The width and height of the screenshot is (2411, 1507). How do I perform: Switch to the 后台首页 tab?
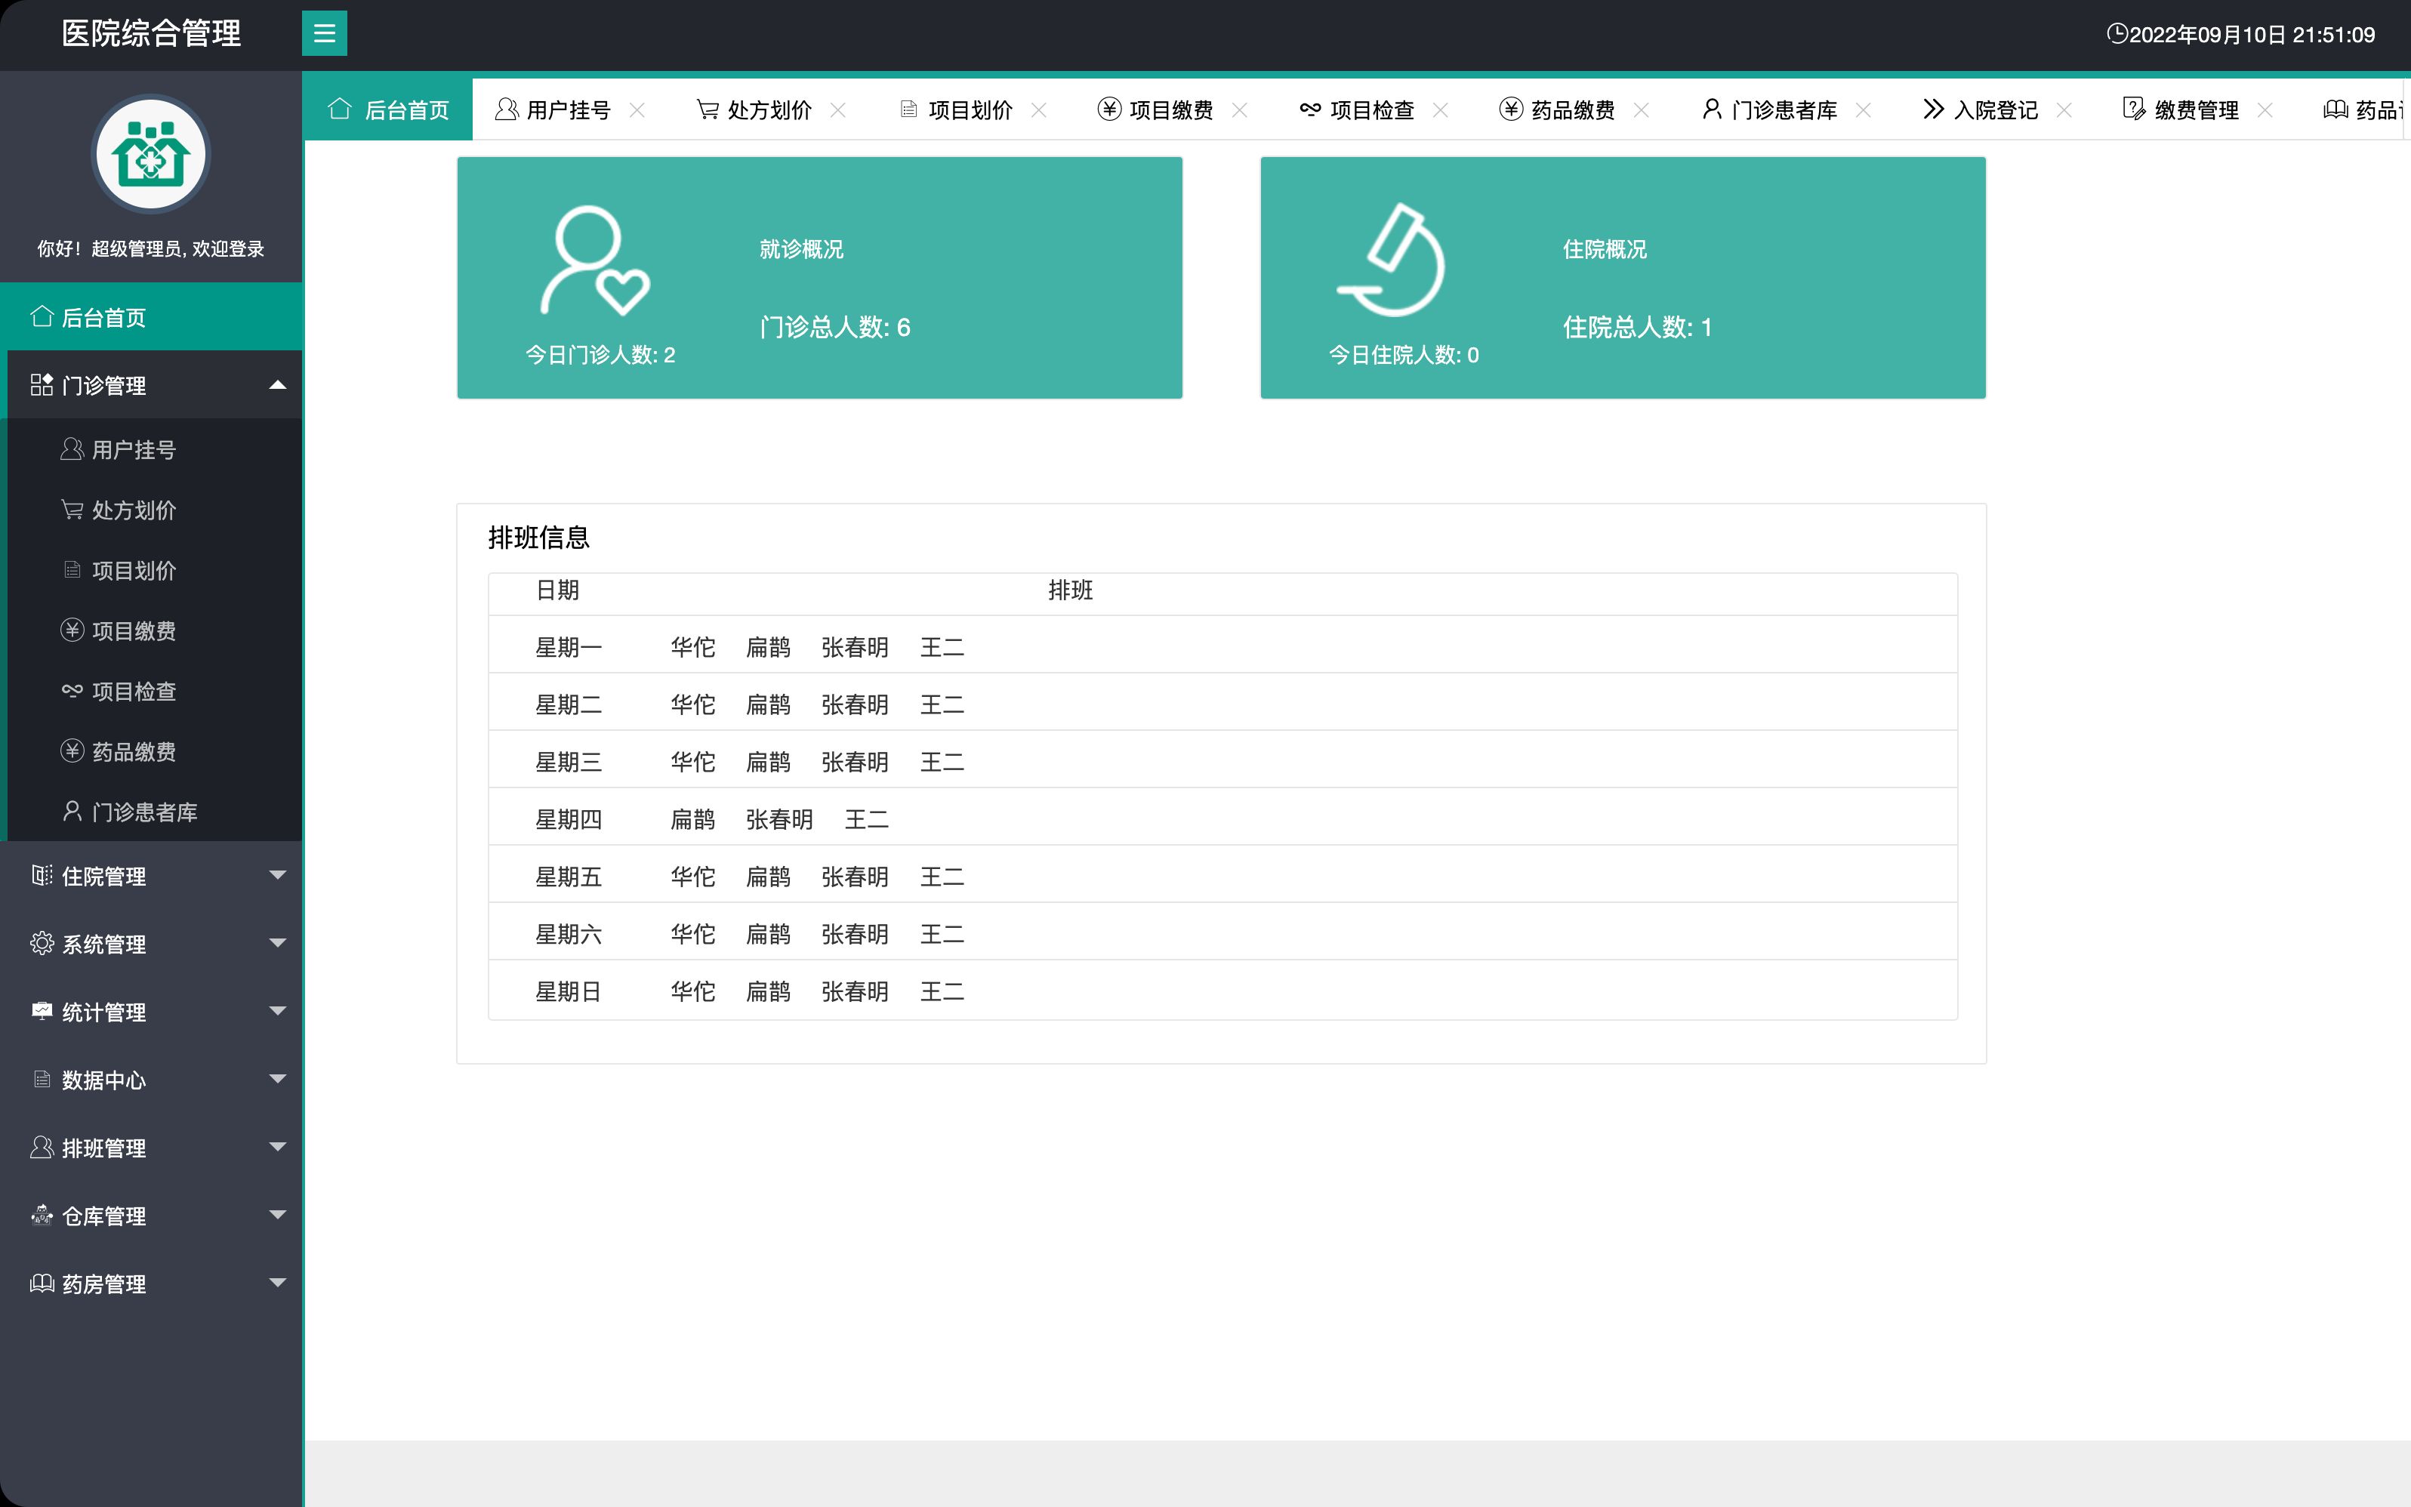point(387,109)
